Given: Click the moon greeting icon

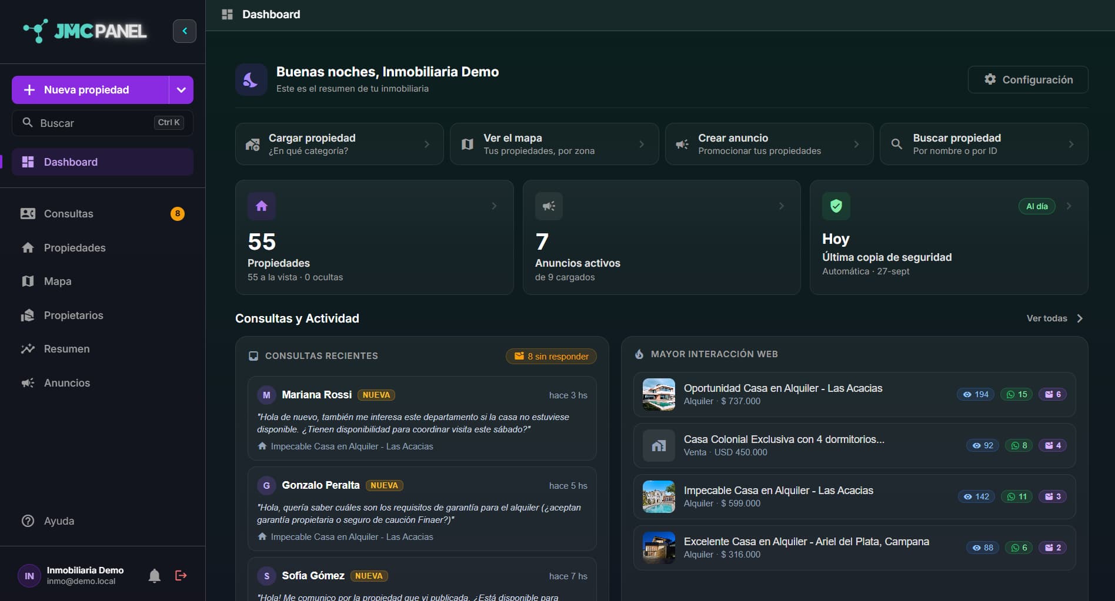Looking at the screenshot, I should 251,80.
